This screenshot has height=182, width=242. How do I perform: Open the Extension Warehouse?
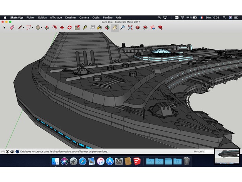pos(145,28)
